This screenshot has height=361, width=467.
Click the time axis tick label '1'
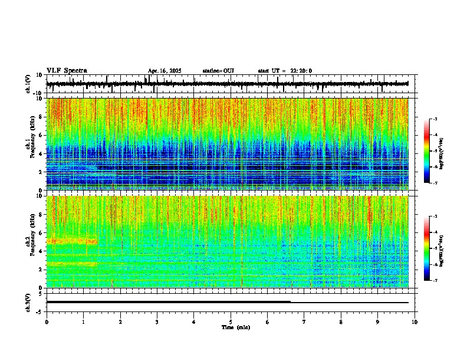tap(83, 322)
